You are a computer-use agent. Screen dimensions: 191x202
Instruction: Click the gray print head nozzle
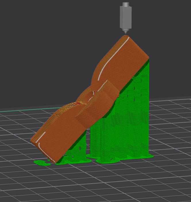point(126,18)
